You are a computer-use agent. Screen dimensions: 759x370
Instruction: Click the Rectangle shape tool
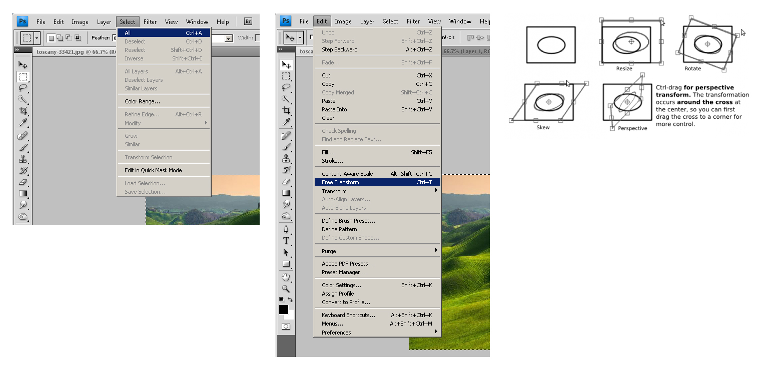[x=286, y=264]
